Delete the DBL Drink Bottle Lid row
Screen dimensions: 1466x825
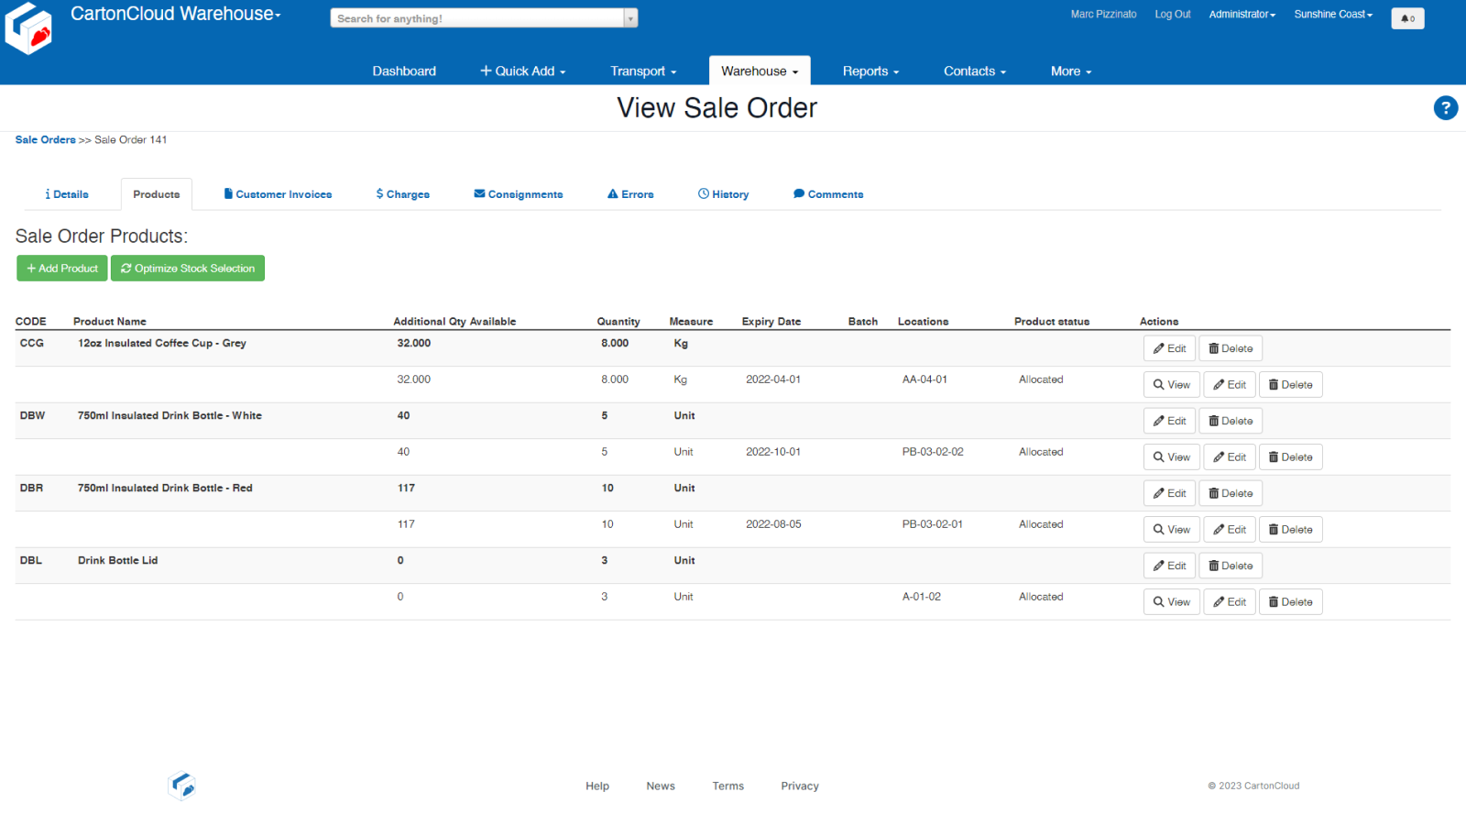pos(1231,566)
